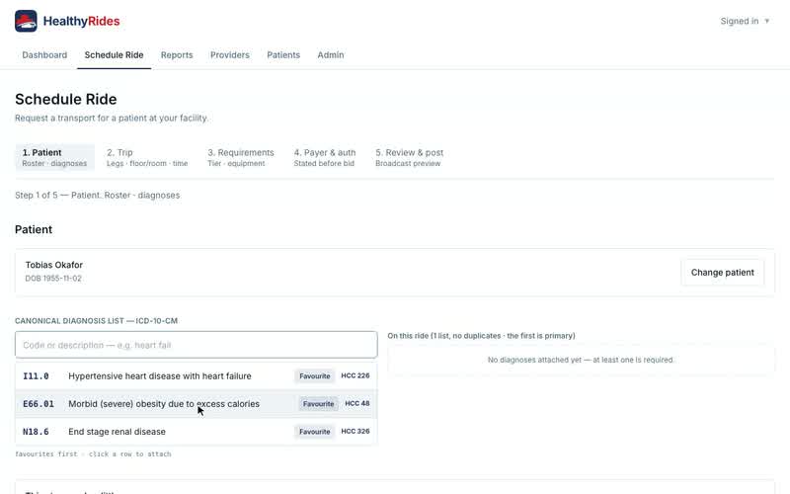Attach E66.01 Morbid obesity row
Image resolution: width=790 pixels, height=494 pixels.
coord(196,404)
